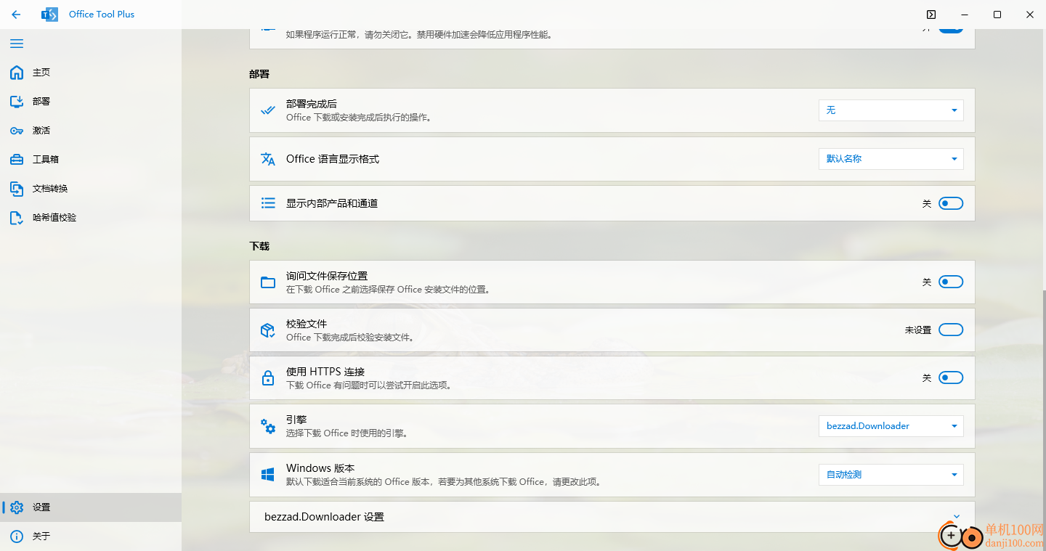Open the 部署 page in sidebar

click(x=91, y=102)
